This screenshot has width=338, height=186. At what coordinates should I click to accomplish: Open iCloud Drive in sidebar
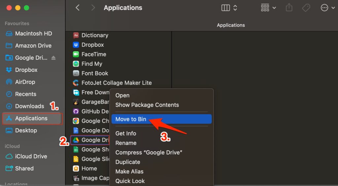[30, 156]
